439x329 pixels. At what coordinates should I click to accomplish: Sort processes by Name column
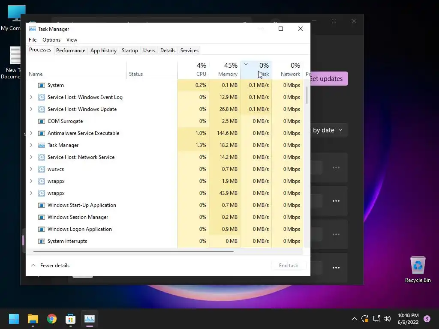click(x=76, y=70)
